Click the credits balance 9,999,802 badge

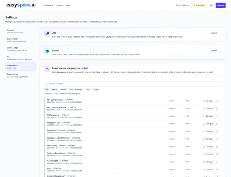click(x=199, y=5)
